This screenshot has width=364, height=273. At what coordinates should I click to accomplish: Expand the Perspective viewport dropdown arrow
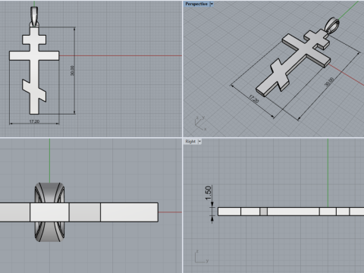tap(212, 4)
